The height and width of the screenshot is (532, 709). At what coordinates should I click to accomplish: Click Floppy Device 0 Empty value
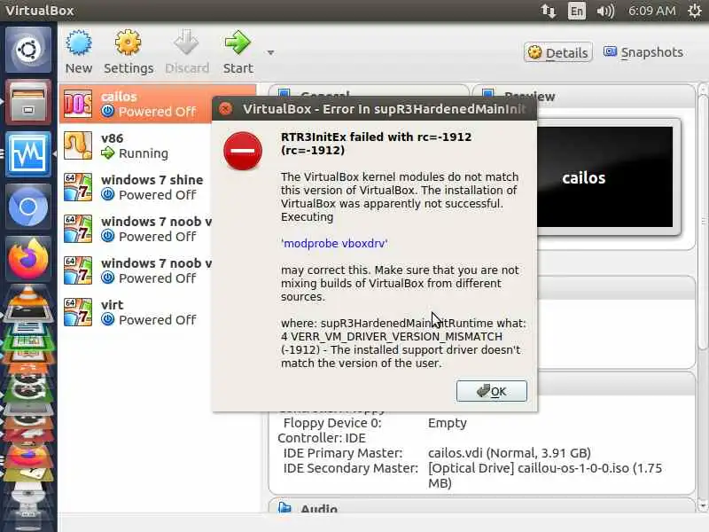pos(448,423)
